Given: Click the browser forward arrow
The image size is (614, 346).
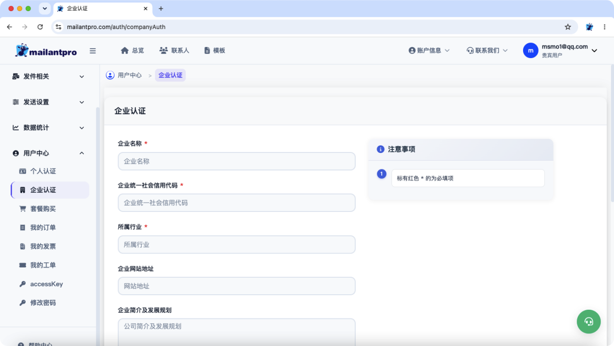Looking at the screenshot, I should coord(25,27).
